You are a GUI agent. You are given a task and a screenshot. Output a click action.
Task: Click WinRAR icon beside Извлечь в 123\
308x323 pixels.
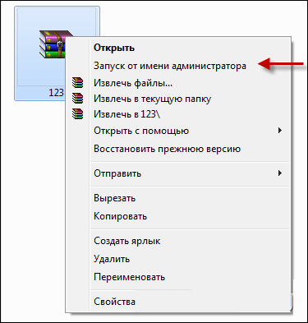click(77, 114)
